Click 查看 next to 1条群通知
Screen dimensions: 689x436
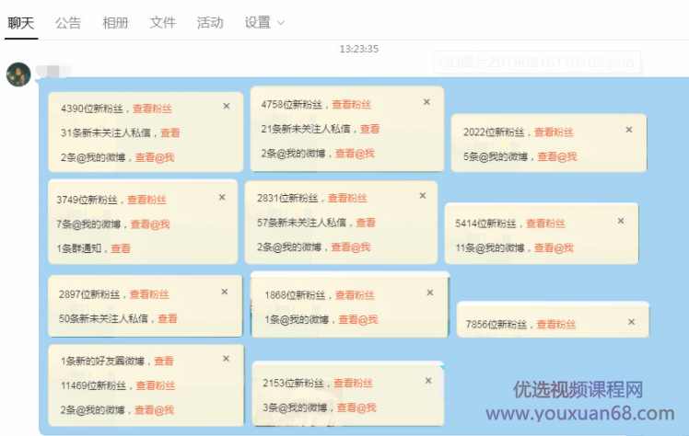(x=121, y=248)
